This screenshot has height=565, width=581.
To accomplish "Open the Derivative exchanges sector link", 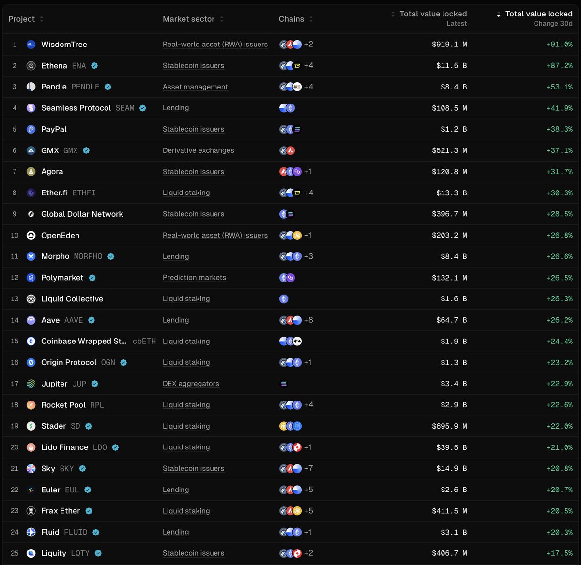I will [199, 150].
